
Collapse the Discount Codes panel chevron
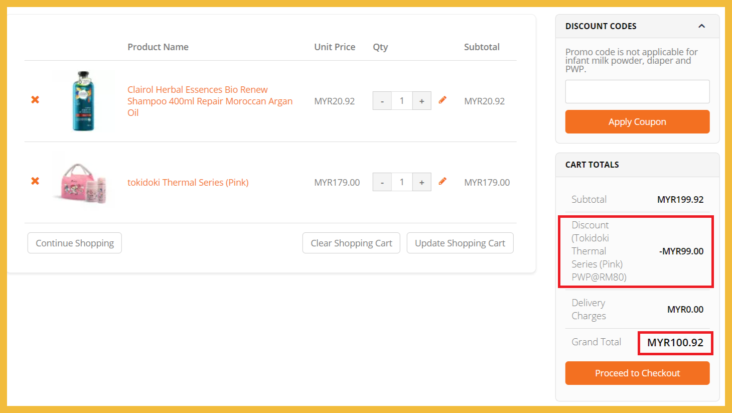click(x=701, y=26)
